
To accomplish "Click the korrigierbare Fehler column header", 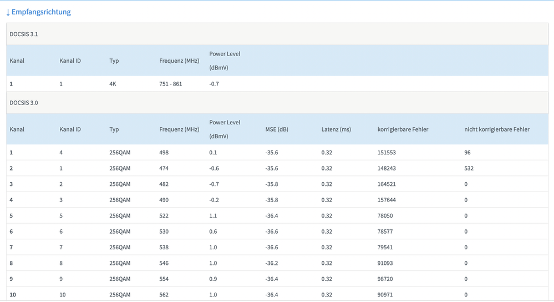I will 403,129.
